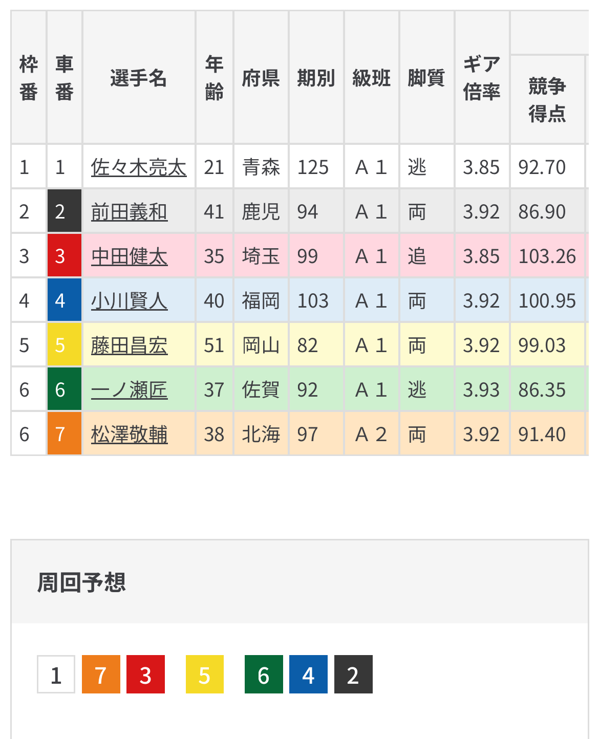Image resolution: width=599 pixels, height=739 pixels.
Task: Click blue number 4 in lap prediction
Action: pos(308,675)
